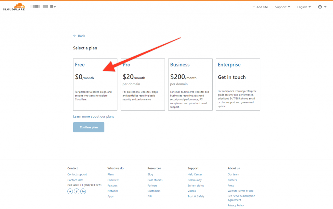Screen dimensions: 333x209
Task: Open Our team footer link
Action: (233, 174)
